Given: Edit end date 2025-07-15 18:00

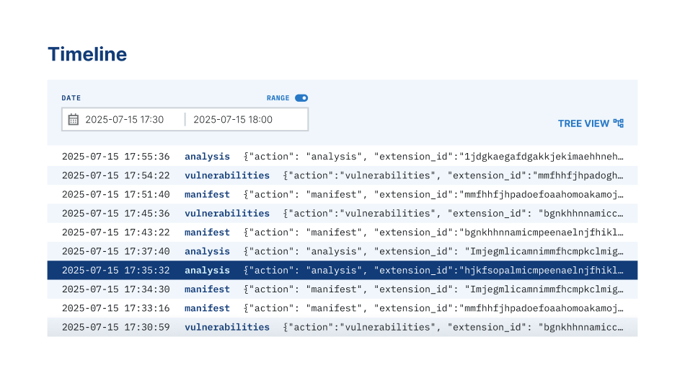Looking at the screenshot, I should click(233, 119).
